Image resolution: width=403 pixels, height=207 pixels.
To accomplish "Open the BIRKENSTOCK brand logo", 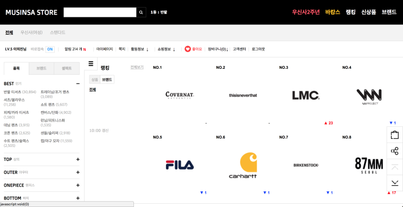I will 306,165.
